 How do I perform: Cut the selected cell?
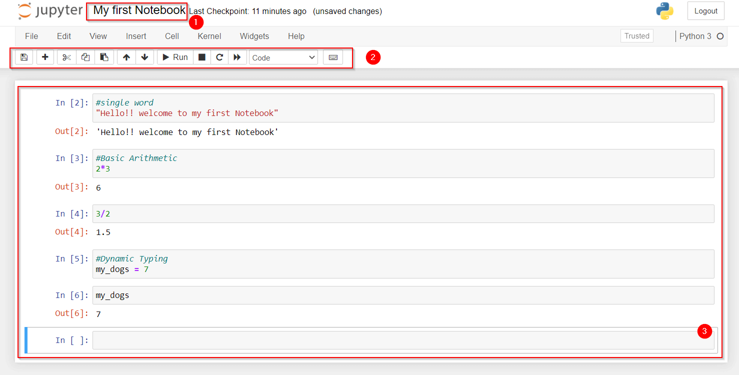[x=66, y=57]
